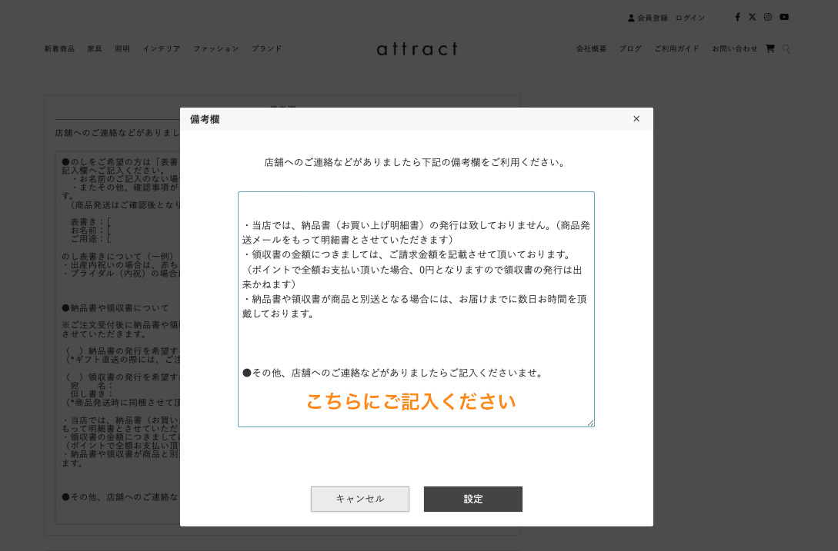
Task: Click the ログイン link
Action: click(689, 17)
